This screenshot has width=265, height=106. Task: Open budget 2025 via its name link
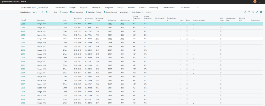pos(23,76)
